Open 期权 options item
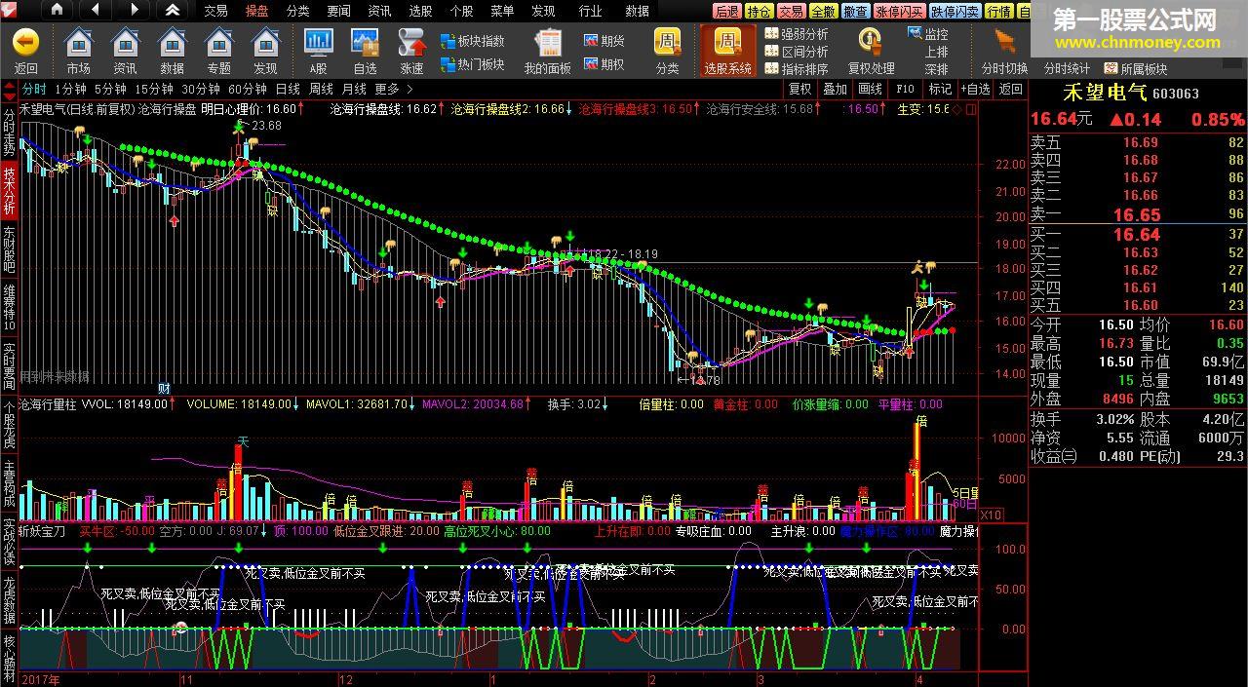The width and height of the screenshot is (1248, 687). click(x=604, y=64)
